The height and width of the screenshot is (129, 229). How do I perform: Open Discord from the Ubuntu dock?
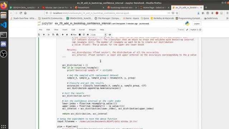point(4,44)
